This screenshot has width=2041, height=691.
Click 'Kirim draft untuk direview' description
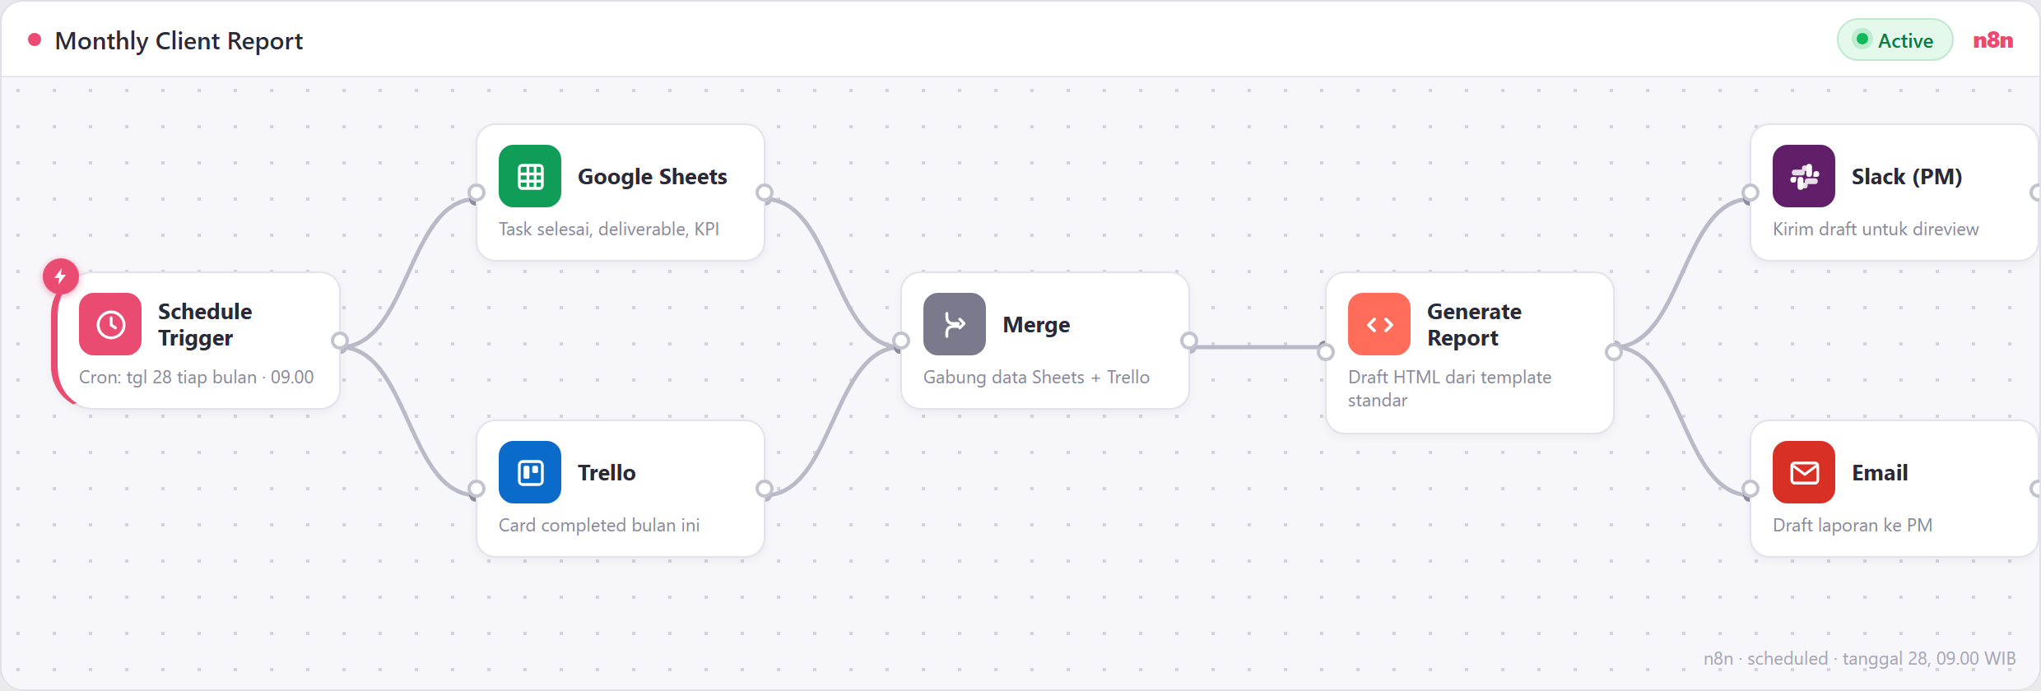click(1876, 229)
